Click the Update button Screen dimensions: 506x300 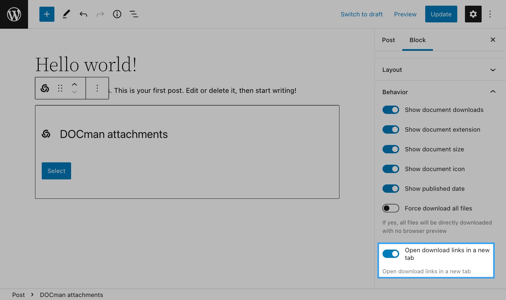coord(441,14)
